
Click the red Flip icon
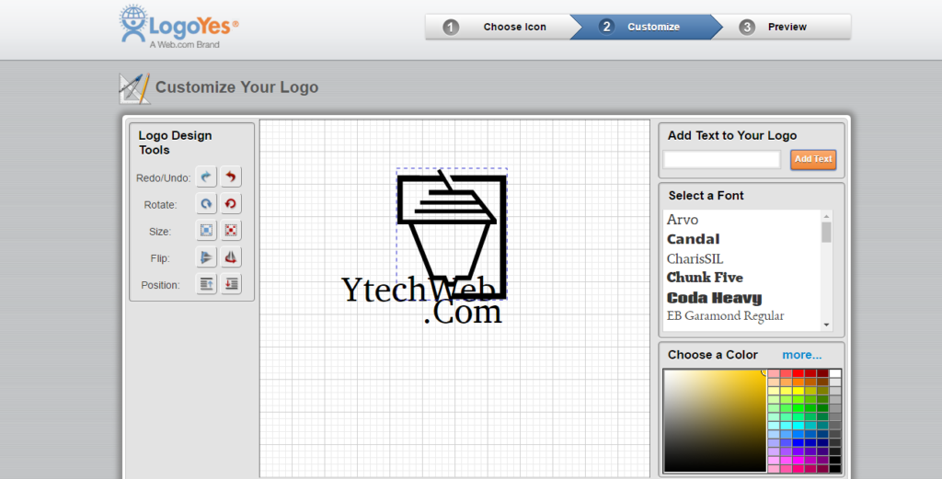tap(231, 257)
